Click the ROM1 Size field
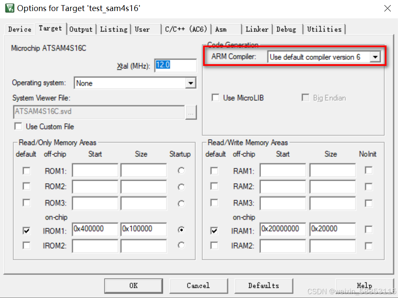 click(144, 170)
